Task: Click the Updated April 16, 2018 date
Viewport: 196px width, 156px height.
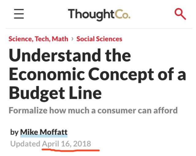Action: (x=51, y=144)
